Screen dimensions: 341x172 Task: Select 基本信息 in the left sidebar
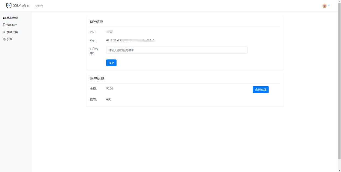[12, 18]
